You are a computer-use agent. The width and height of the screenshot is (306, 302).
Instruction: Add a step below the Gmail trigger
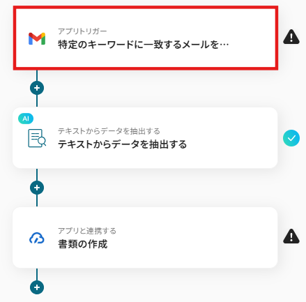click(37, 88)
